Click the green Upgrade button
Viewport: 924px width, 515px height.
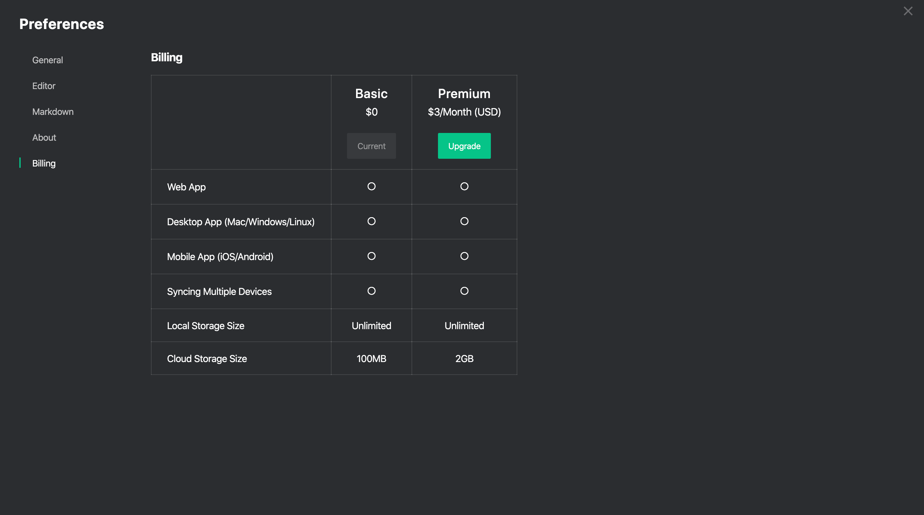click(464, 146)
